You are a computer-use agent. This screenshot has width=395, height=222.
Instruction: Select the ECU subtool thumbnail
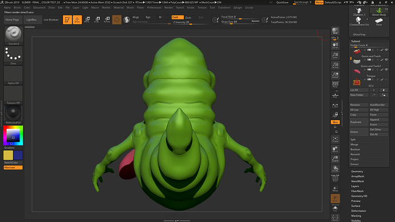pyautogui.click(x=357, y=82)
